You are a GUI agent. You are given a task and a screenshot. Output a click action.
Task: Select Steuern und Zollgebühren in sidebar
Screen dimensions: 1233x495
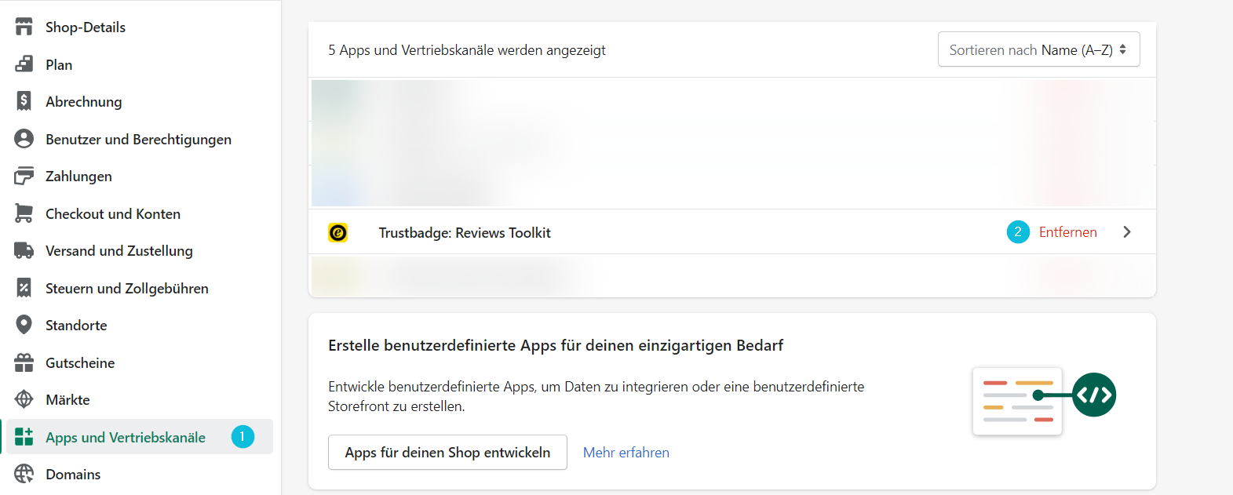coord(126,289)
